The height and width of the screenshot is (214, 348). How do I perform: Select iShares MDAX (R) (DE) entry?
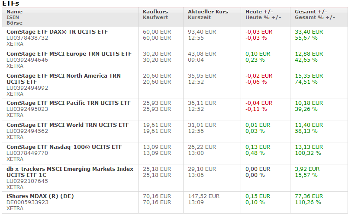(40, 196)
